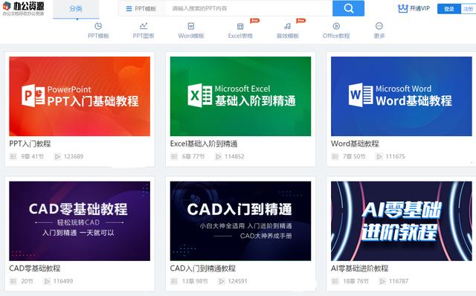Click the PPT入门教程 course title

[30, 144]
